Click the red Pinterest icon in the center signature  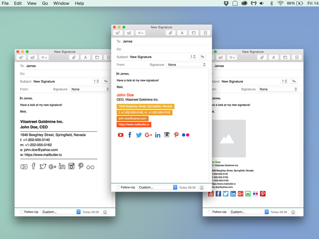click(176, 135)
